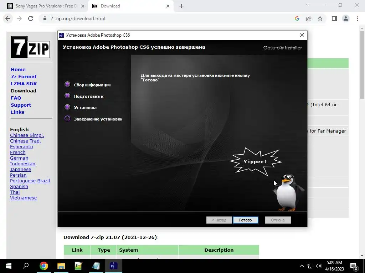
Task: Click the Подготовка к step bullet
Action: tap(67, 96)
